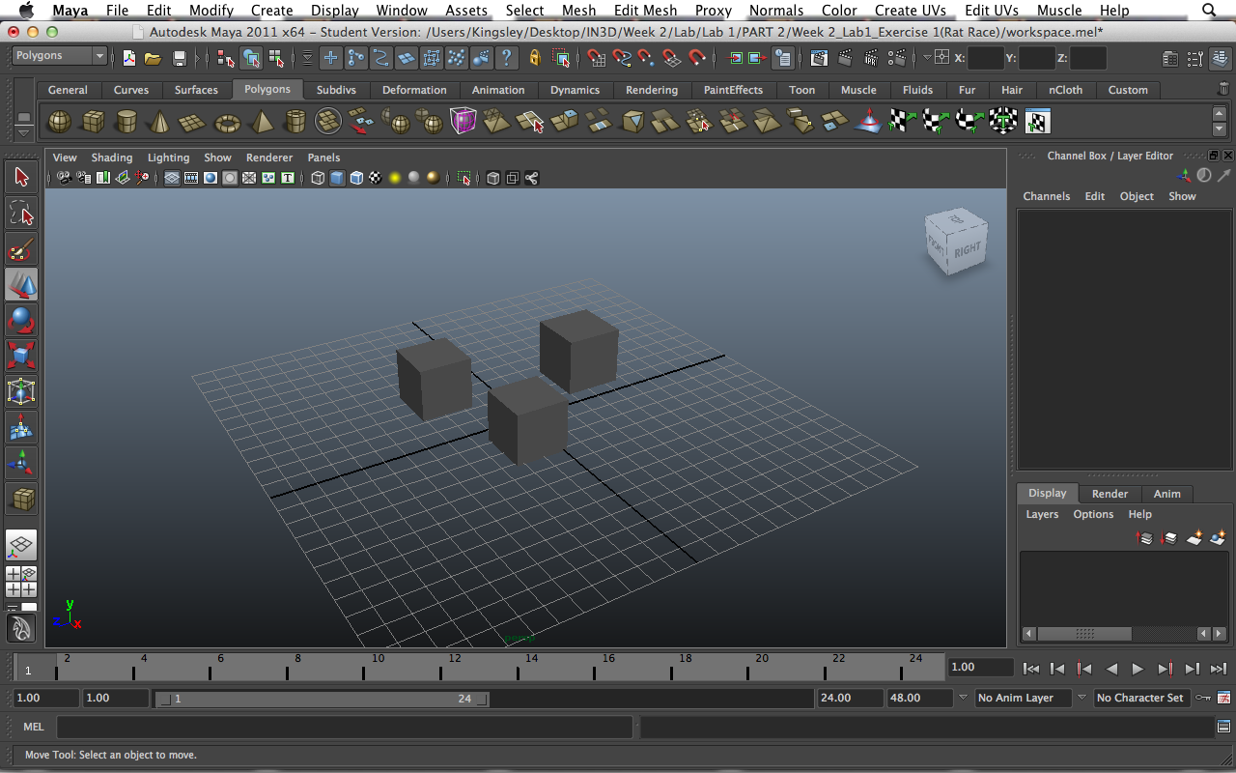The width and height of the screenshot is (1236, 773).
Task: Save the scene with the floppy disk icon
Action: 179,58
